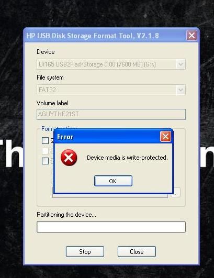This screenshot has height=278, width=214.
Task: Open the File system dropdown arrow
Action: pyautogui.click(x=181, y=90)
